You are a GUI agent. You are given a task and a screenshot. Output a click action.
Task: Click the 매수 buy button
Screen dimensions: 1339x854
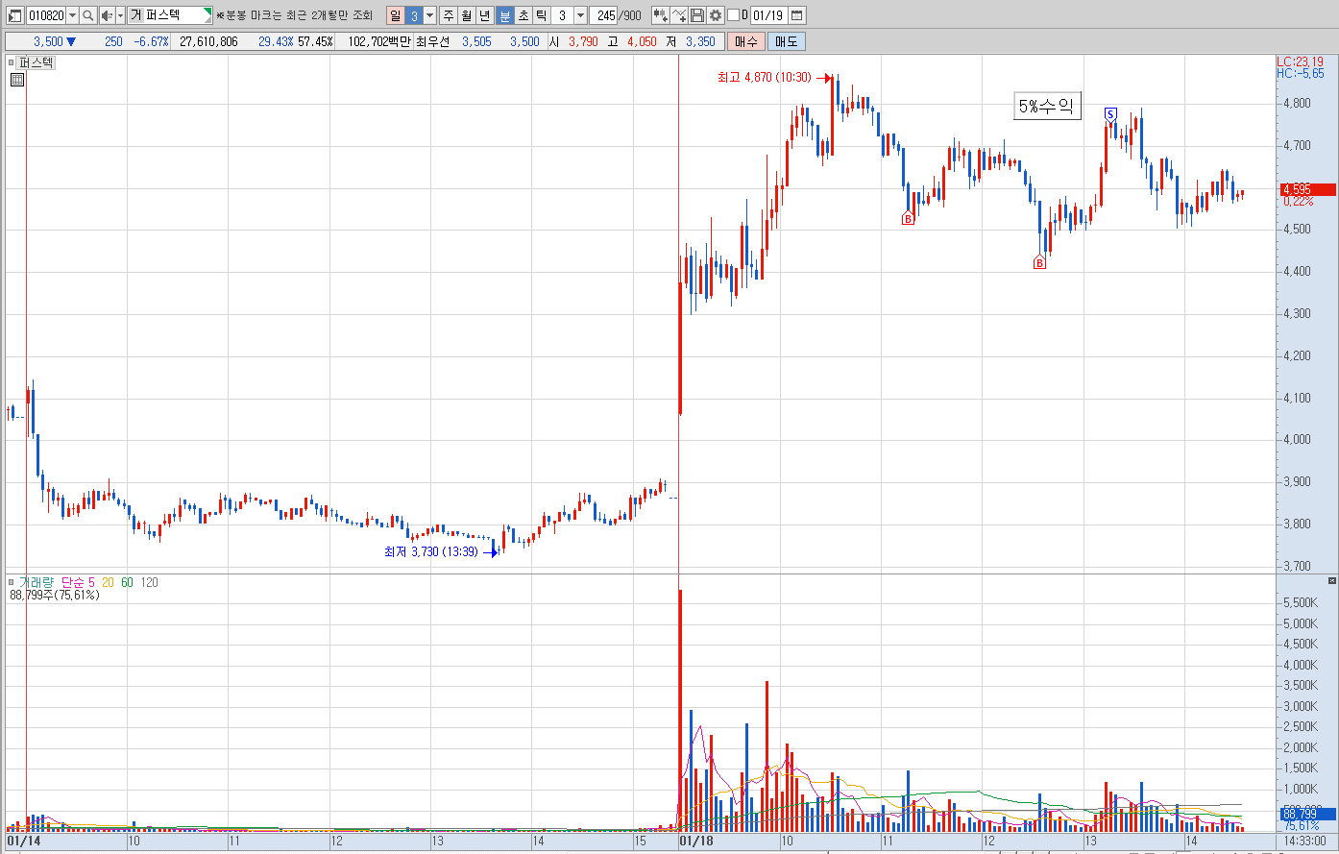[745, 41]
